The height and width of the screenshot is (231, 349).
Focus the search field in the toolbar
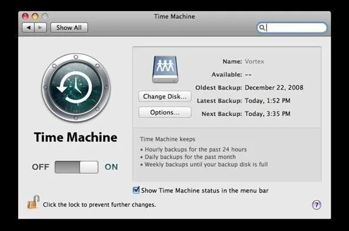[292, 28]
